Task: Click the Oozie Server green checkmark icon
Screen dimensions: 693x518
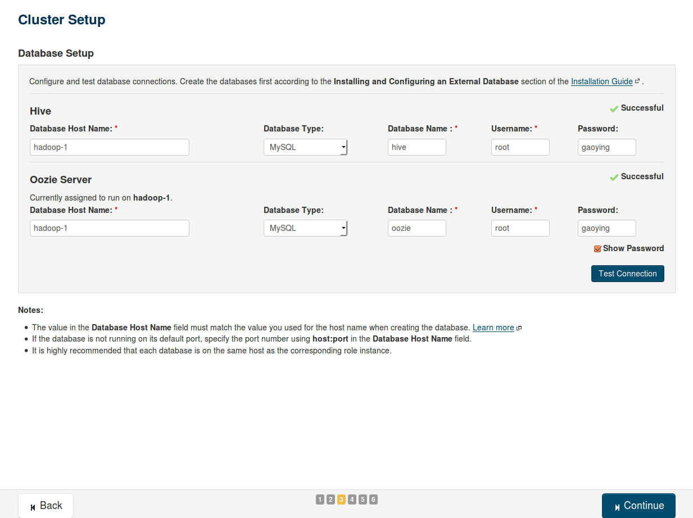Action: pyautogui.click(x=614, y=177)
